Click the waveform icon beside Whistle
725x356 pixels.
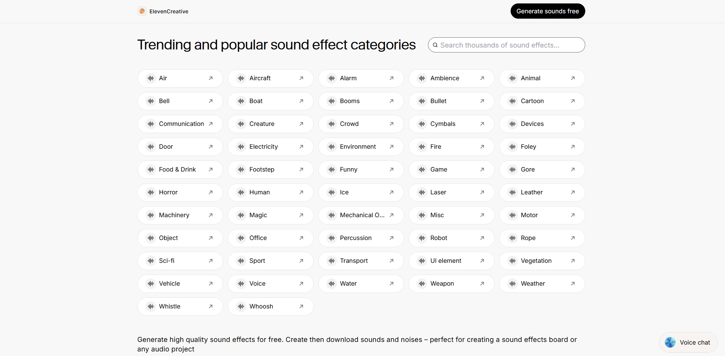pyautogui.click(x=151, y=307)
